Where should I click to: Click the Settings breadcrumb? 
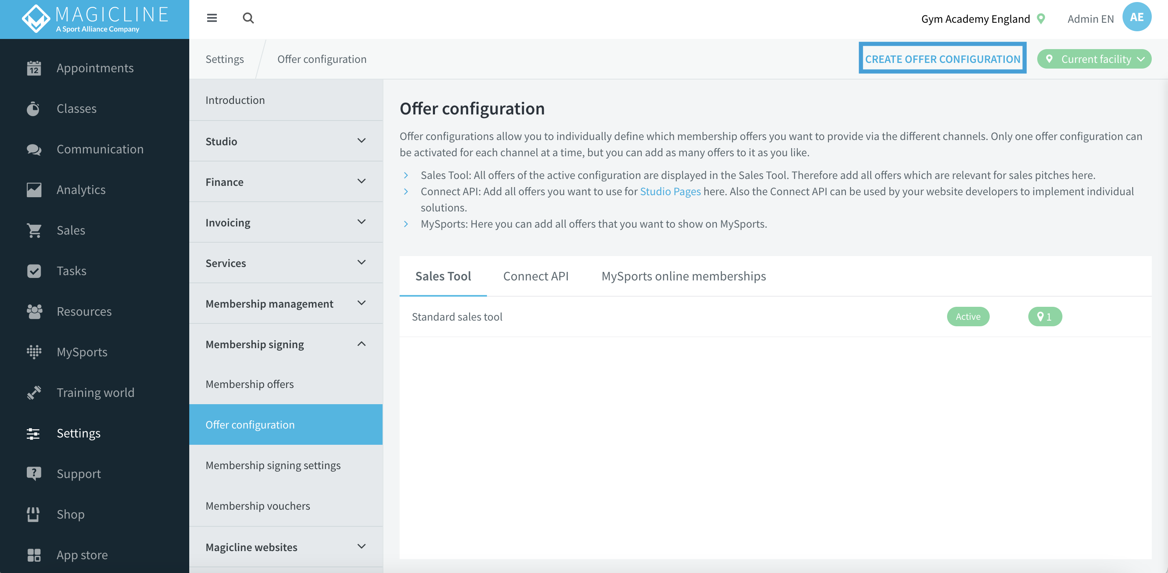click(x=225, y=59)
